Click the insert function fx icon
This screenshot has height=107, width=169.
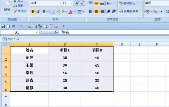click(x=56, y=32)
